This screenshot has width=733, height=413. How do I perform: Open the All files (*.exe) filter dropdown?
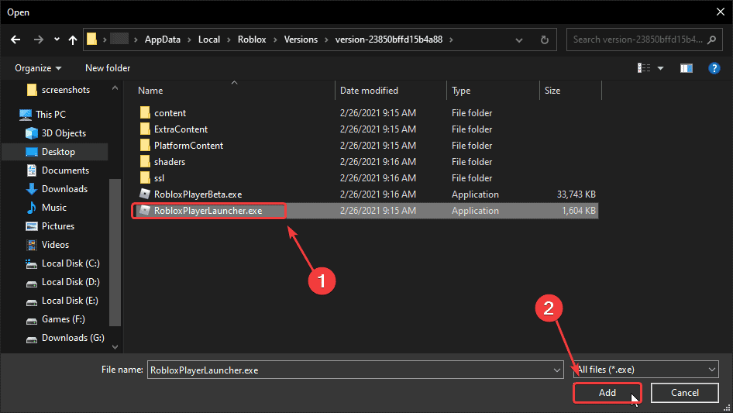(x=646, y=370)
